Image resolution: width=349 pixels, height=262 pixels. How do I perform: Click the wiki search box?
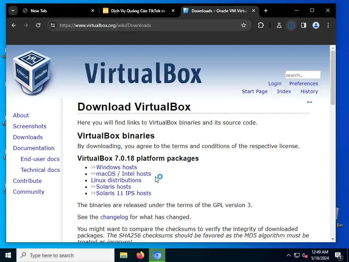click(x=303, y=75)
